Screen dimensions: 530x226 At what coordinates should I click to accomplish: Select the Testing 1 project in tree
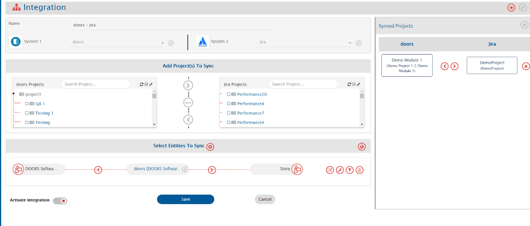pos(44,113)
